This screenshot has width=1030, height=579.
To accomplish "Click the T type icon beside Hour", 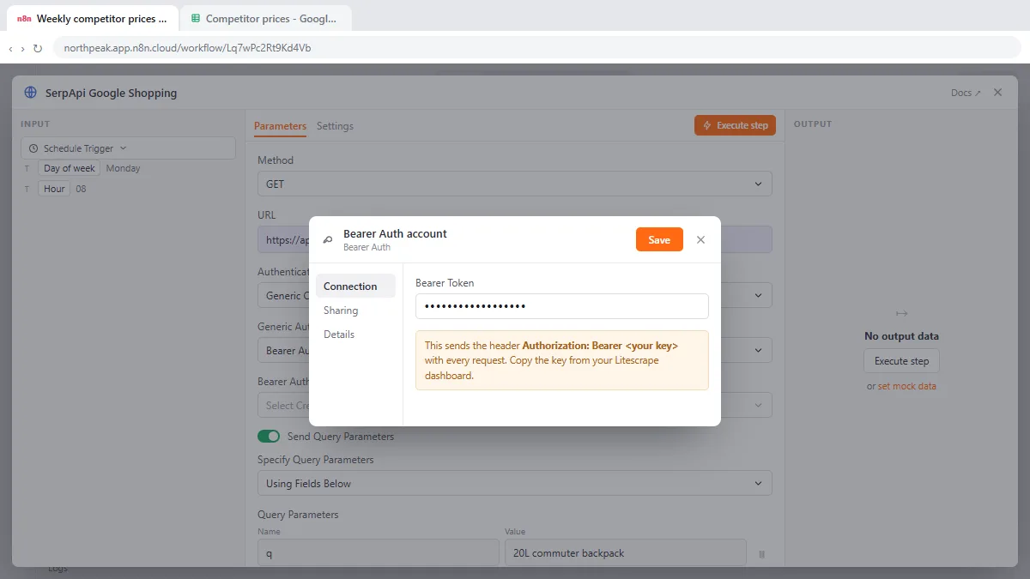I will (27, 189).
